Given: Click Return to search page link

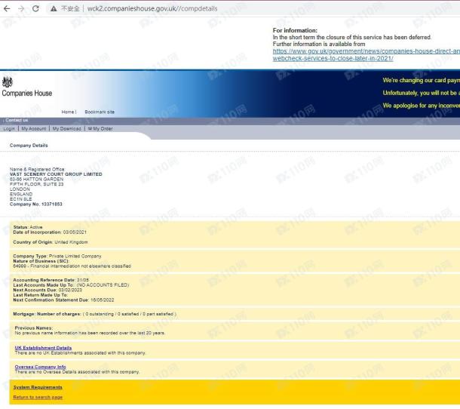Looking at the screenshot, I should pos(38,397).
